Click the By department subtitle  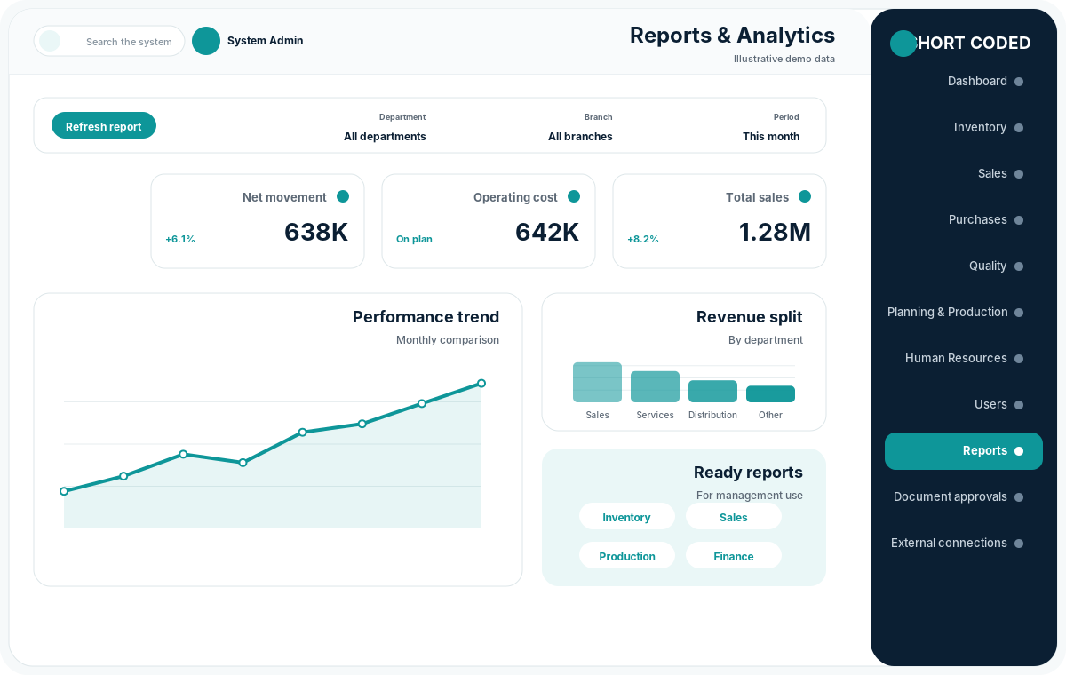point(765,340)
